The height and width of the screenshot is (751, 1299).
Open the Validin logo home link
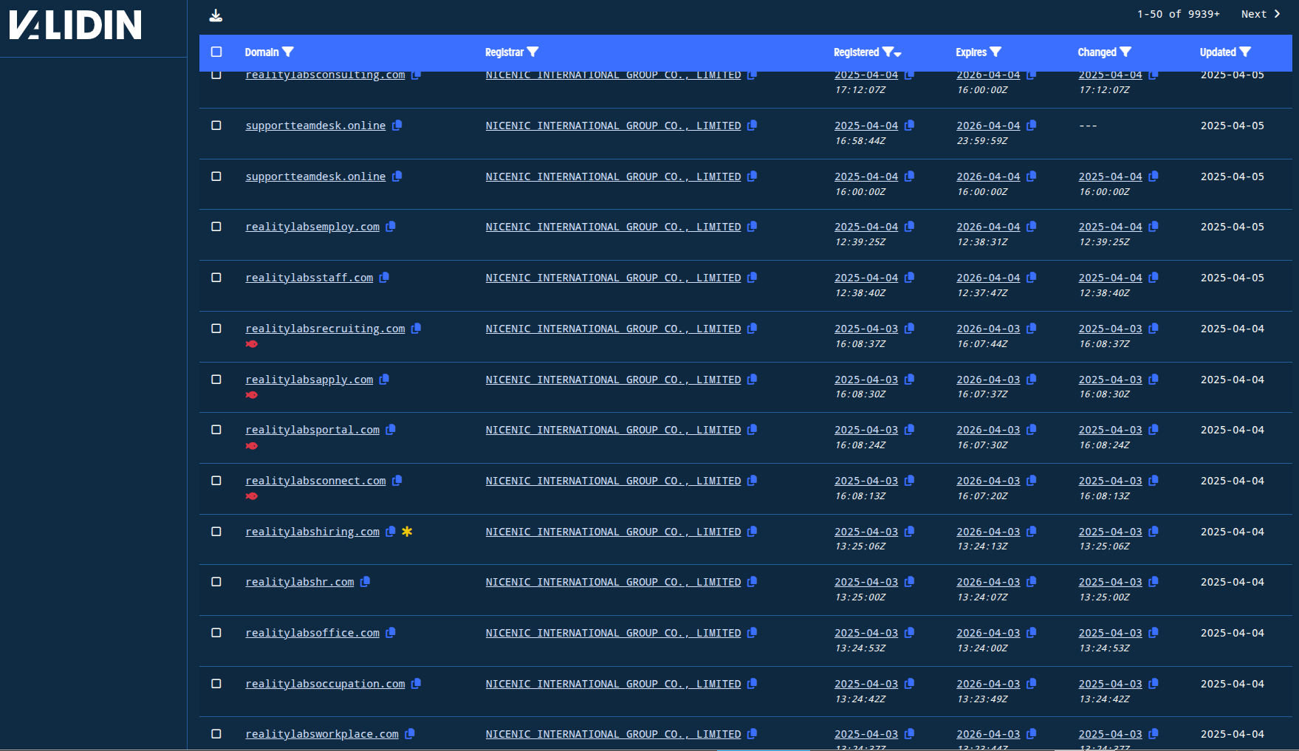(x=75, y=24)
